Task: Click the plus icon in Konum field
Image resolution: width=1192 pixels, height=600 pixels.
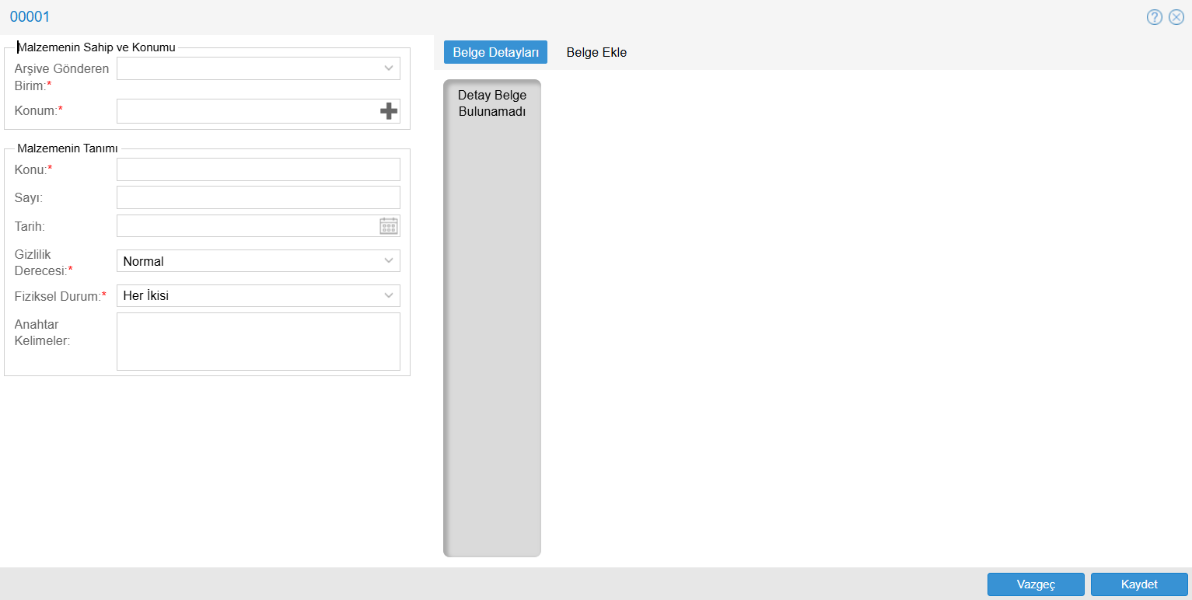Action: (388, 111)
